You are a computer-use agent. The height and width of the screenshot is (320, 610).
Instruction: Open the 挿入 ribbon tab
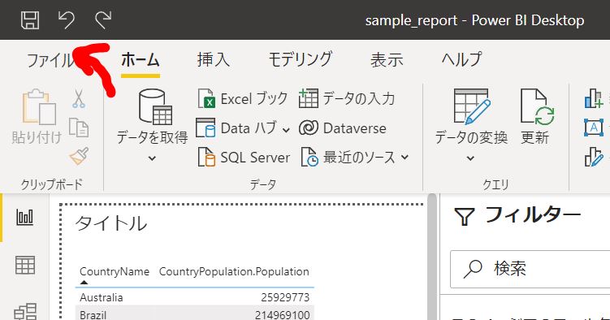point(213,60)
